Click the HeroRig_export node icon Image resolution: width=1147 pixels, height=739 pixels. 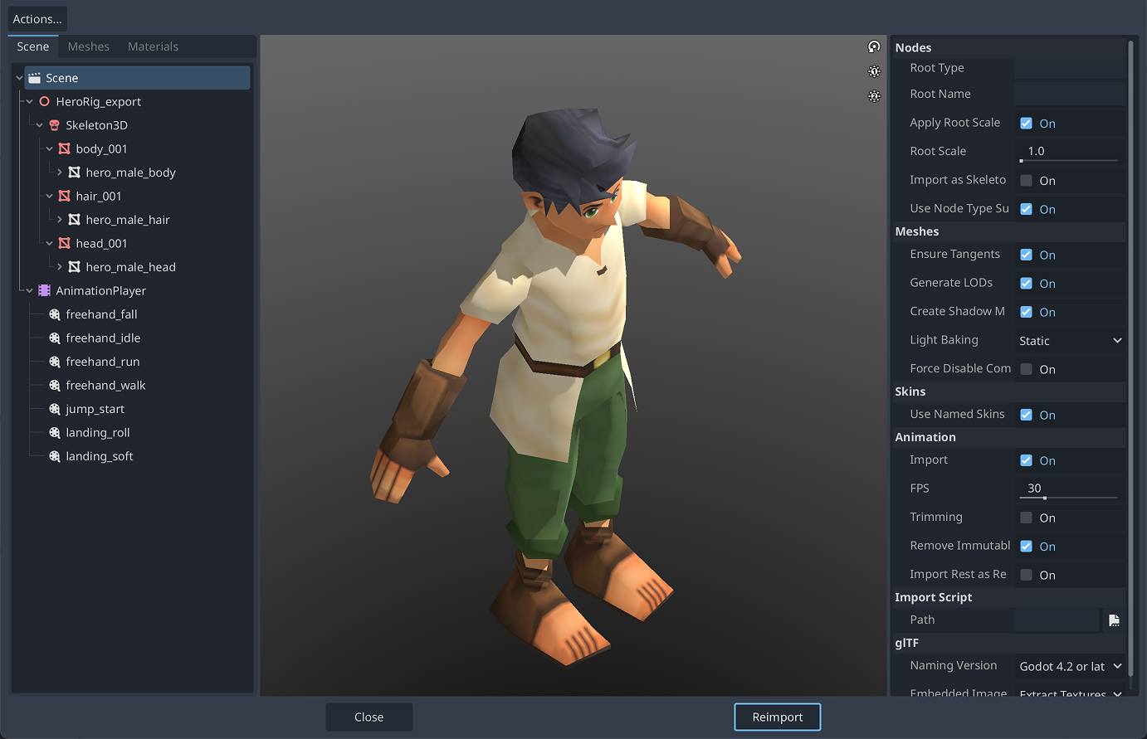point(45,101)
